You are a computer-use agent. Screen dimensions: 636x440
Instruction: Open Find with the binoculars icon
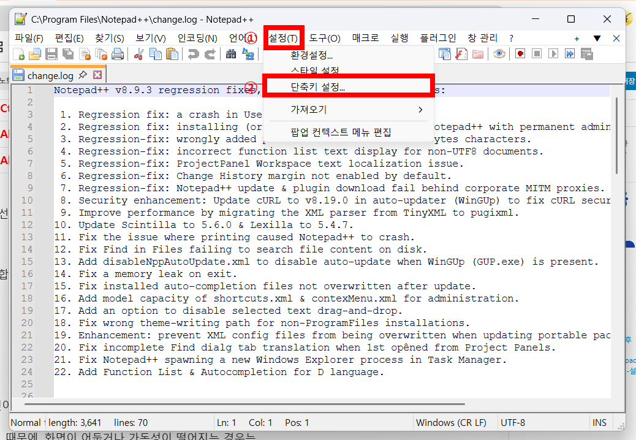(231, 54)
